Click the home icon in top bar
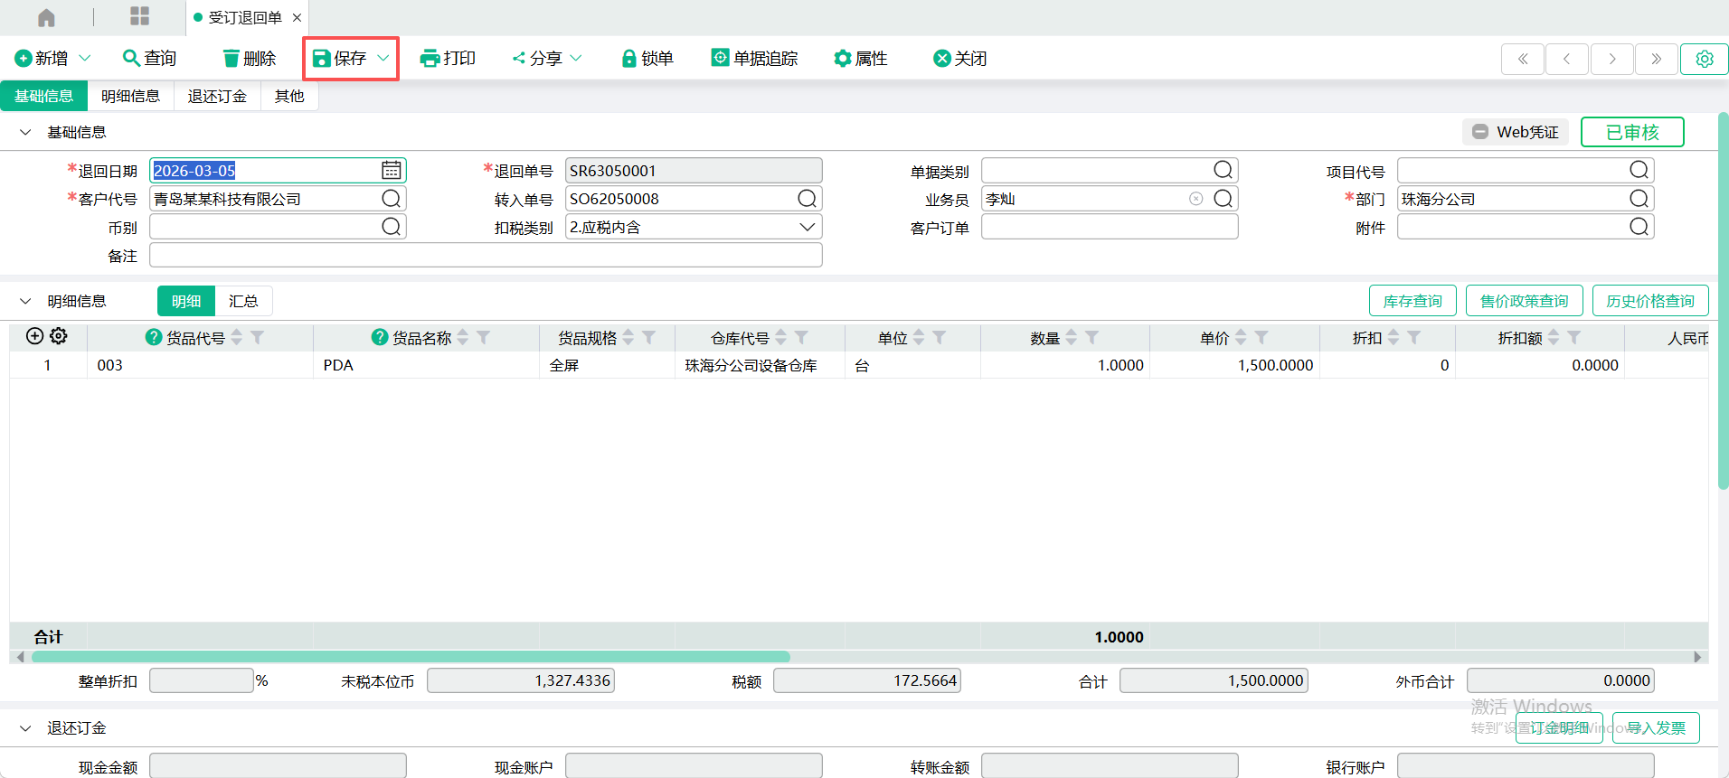This screenshot has height=778, width=1729. pyautogui.click(x=46, y=17)
